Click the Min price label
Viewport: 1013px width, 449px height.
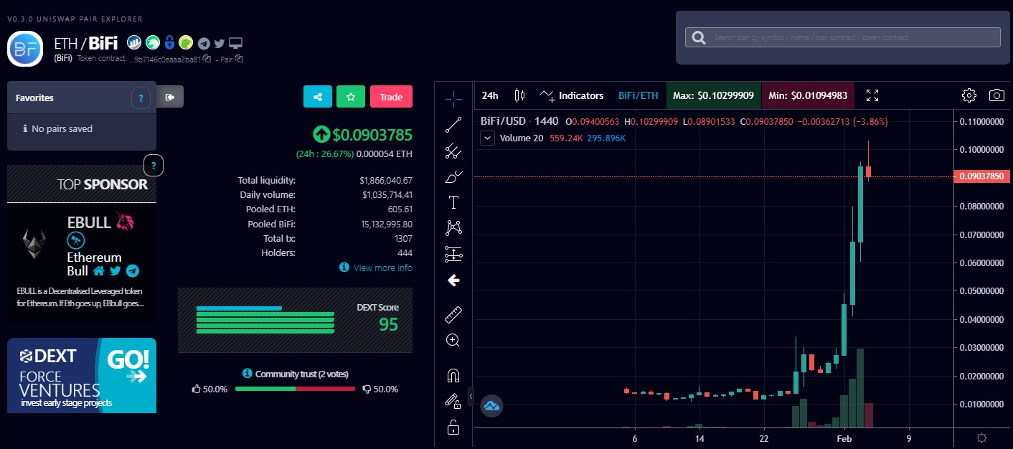point(808,95)
